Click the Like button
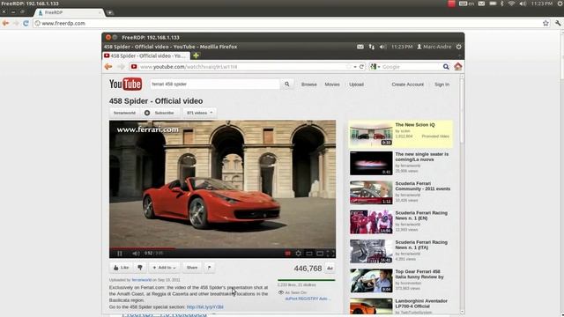564x317 pixels. point(122,268)
